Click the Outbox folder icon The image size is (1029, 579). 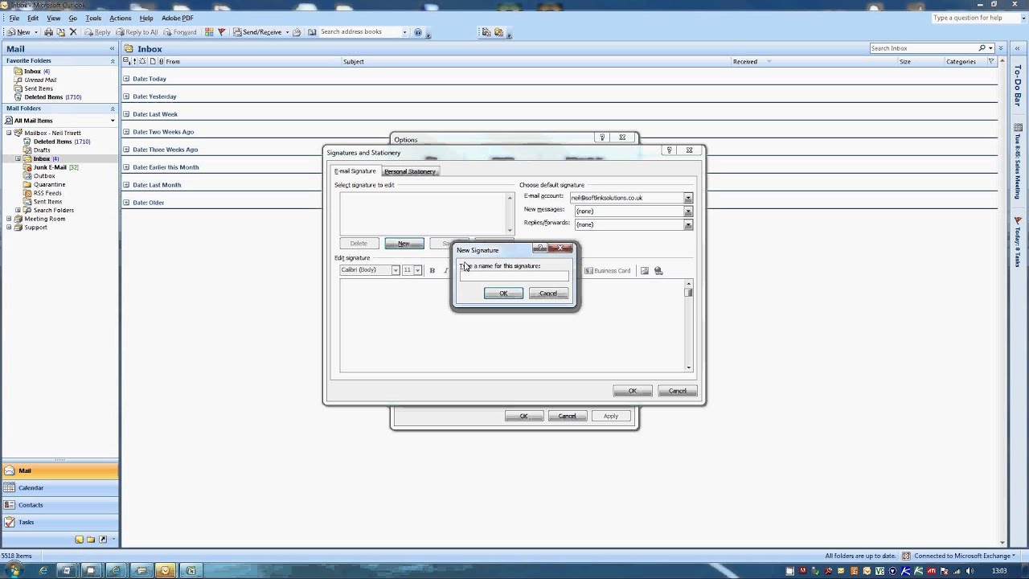(x=27, y=176)
